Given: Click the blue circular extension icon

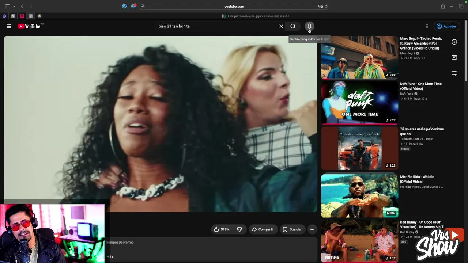Looking at the screenshot, I should [x=124, y=6].
